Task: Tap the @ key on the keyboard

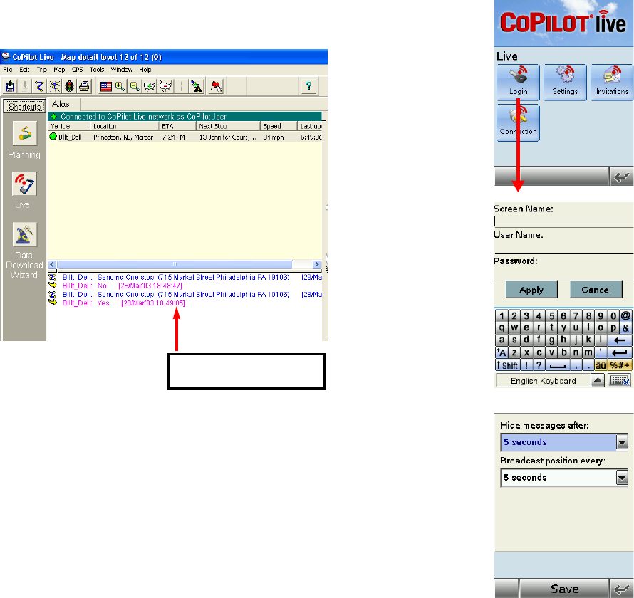Action: [x=625, y=315]
